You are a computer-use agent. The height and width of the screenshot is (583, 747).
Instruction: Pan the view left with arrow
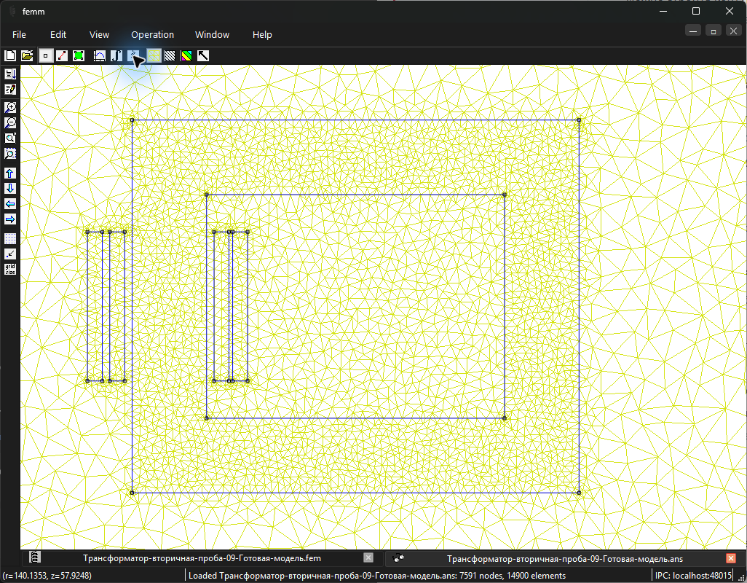pyautogui.click(x=10, y=203)
